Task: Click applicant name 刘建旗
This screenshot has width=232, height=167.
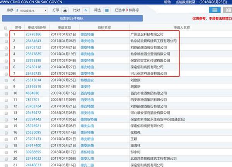Action: (x=135, y=80)
